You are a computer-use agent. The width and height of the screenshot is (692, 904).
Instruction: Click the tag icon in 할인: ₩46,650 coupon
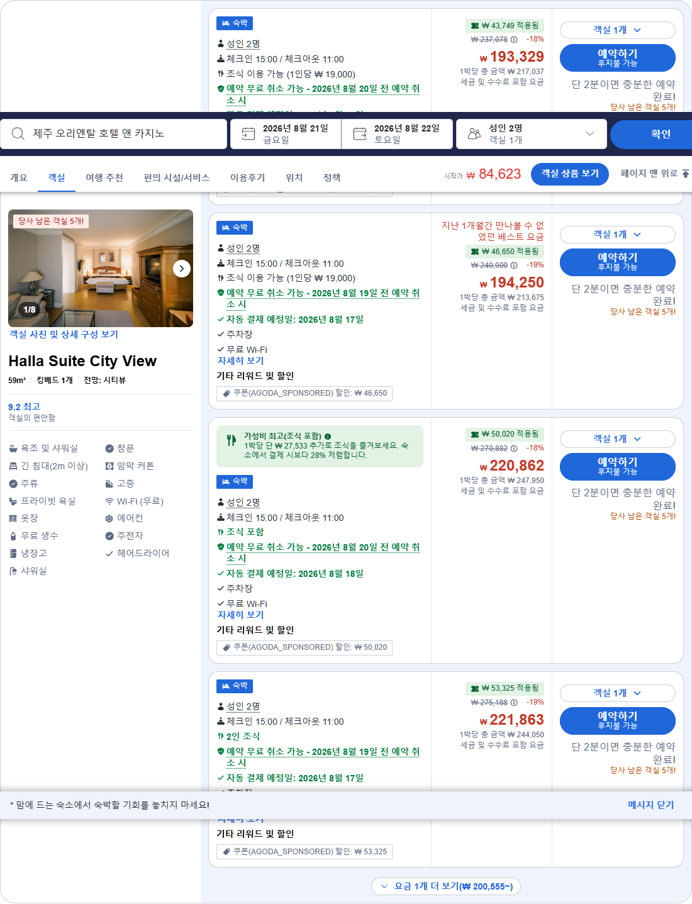point(226,393)
